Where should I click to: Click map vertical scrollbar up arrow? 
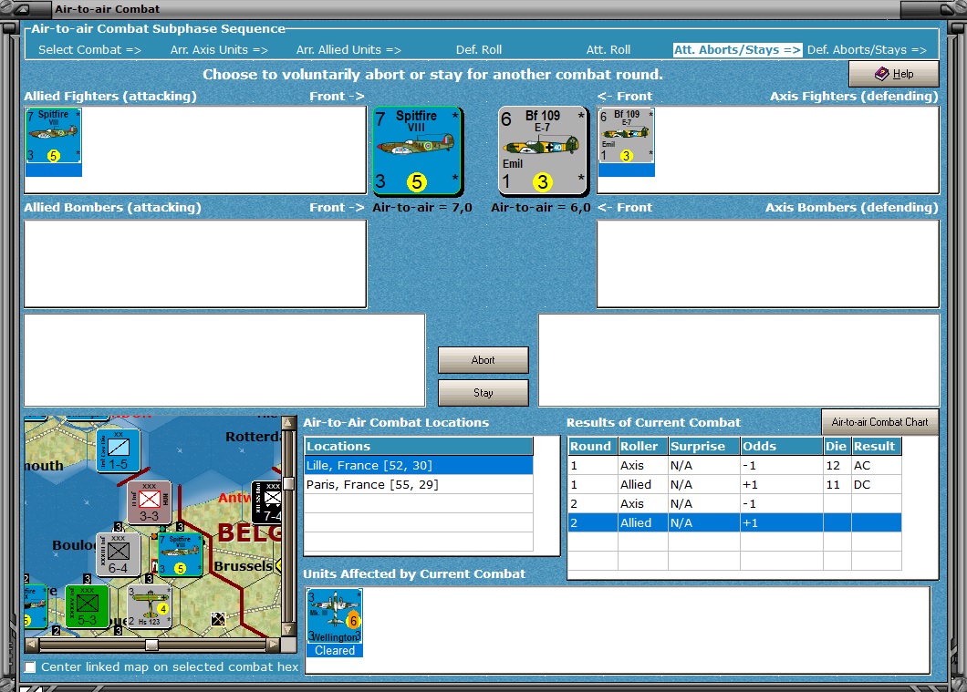point(288,423)
